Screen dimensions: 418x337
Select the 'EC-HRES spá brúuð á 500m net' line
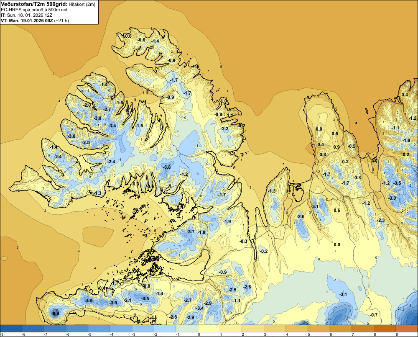[34, 10]
